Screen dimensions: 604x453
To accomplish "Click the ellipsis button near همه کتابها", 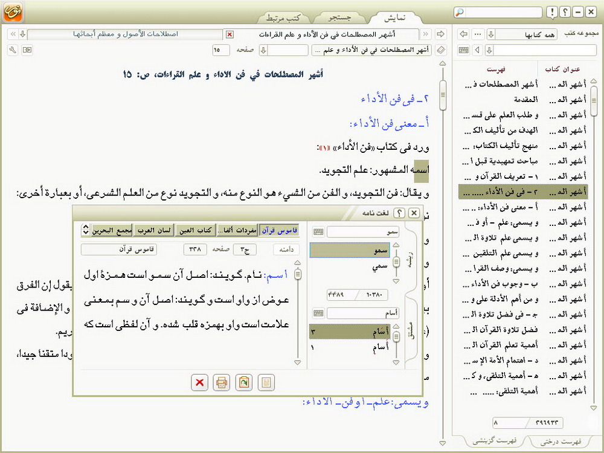I will (x=478, y=34).
